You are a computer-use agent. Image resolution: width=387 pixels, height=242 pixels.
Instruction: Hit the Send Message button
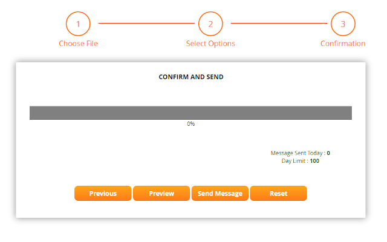pyautogui.click(x=220, y=194)
